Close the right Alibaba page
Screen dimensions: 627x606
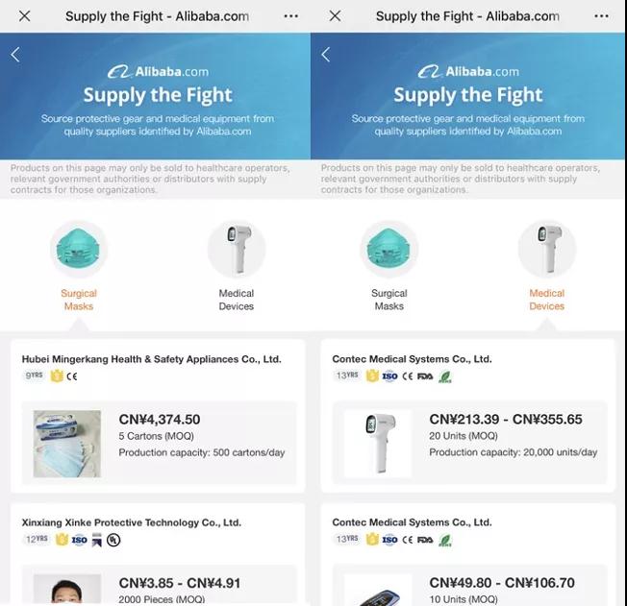335,16
